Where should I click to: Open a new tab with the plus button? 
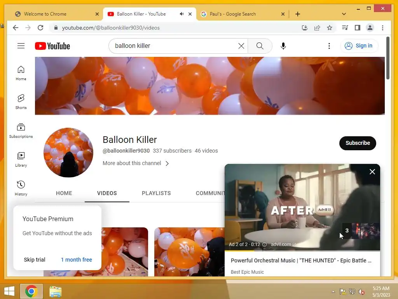(x=297, y=14)
